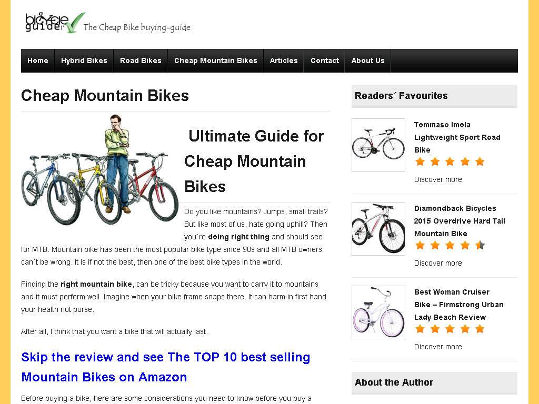Open About Us page
The image size is (539, 404).
tap(368, 61)
